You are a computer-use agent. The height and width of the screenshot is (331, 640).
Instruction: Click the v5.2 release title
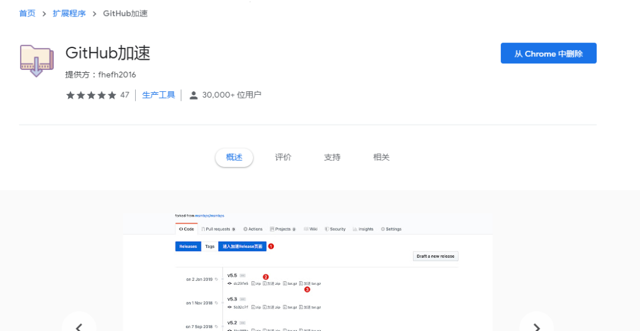(232, 323)
